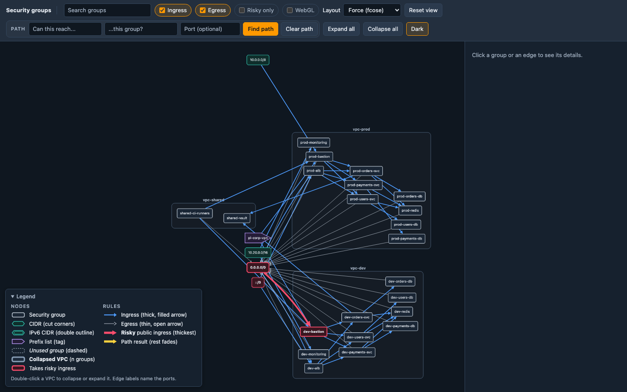Switch theme with the Dark button
Viewport: 627px width, 392px height.
pyautogui.click(x=417, y=29)
